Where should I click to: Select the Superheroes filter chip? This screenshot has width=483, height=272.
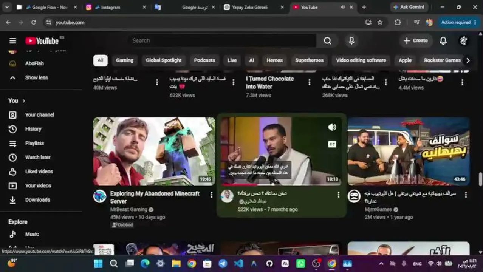[x=310, y=60]
